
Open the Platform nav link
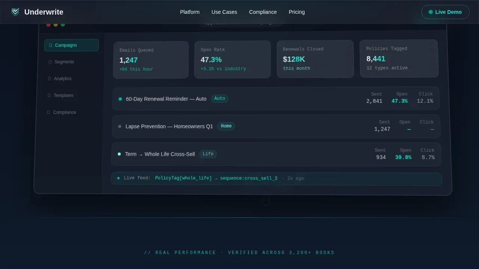click(x=190, y=12)
